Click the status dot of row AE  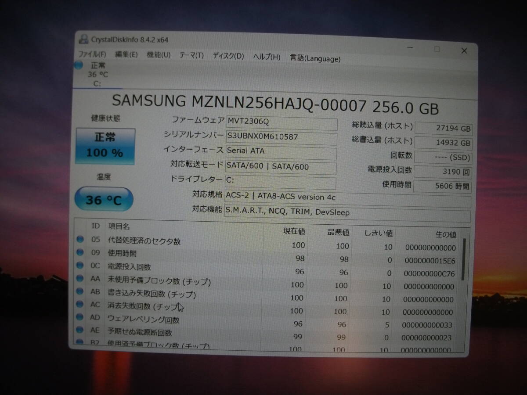coord(80,329)
